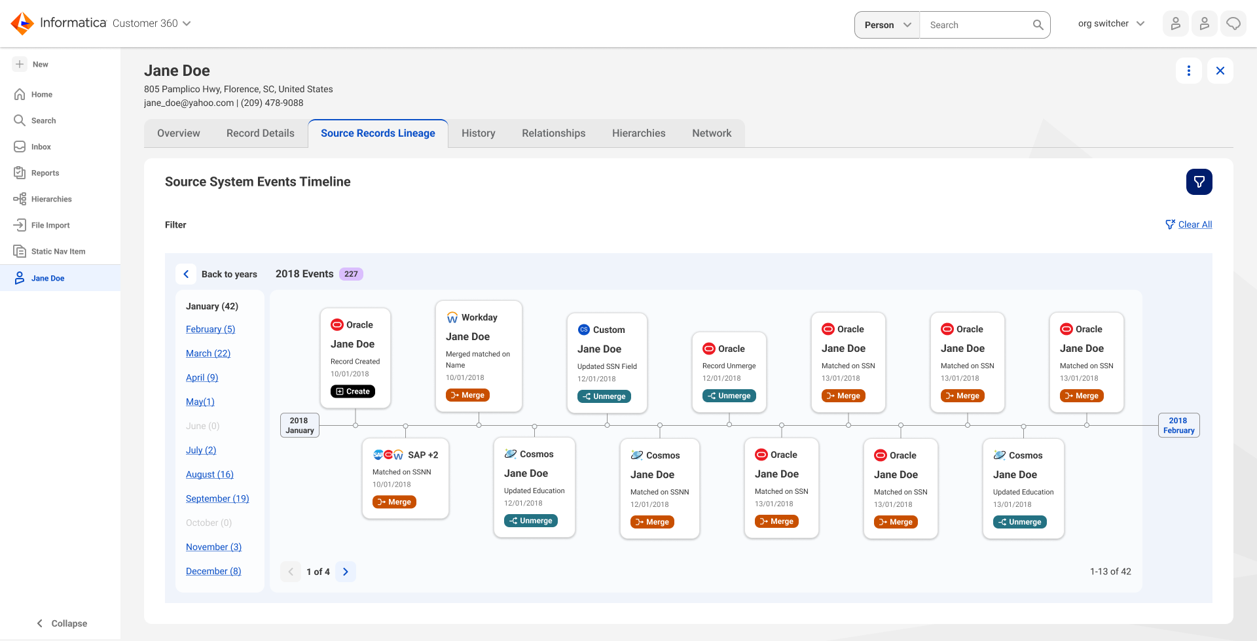1257x641 pixels.
Task: Open the three-dot more actions menu
Action: click(1188, 71)
